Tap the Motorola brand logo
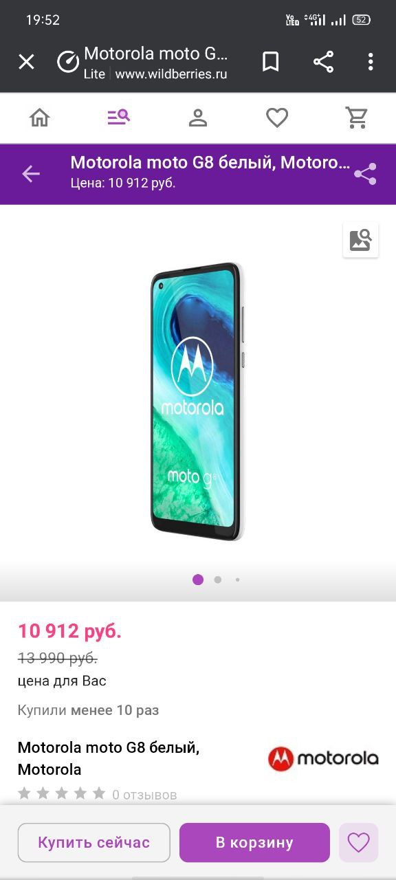396x880 pixels. pyautogui.click(x=323, y=759)
